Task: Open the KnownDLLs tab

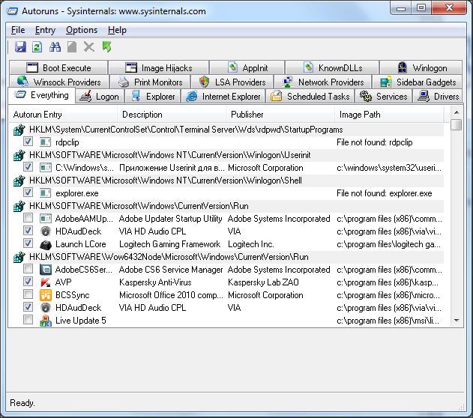Action: click(x=332, y=68)
